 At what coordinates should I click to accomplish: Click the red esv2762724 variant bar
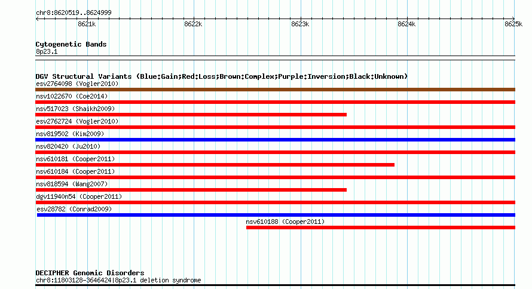click(x=275, y=127)
